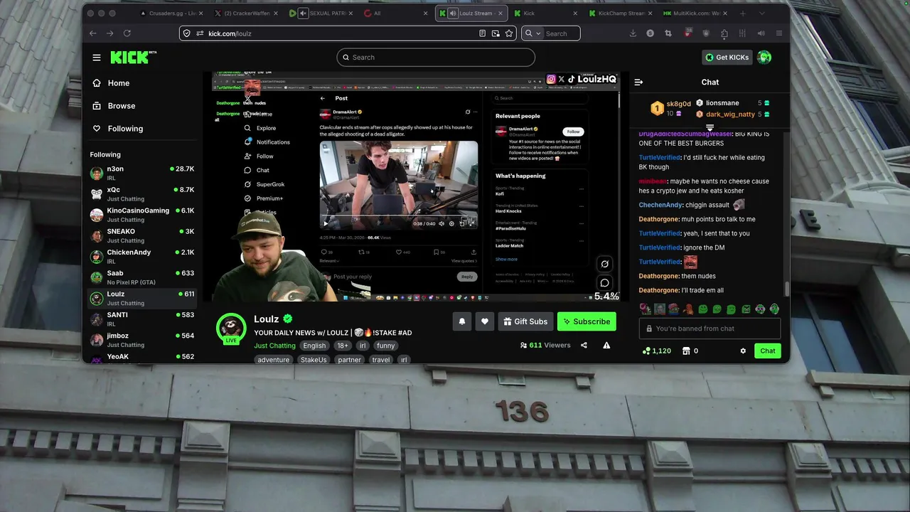Reload the page with the refresh icon

127,33
